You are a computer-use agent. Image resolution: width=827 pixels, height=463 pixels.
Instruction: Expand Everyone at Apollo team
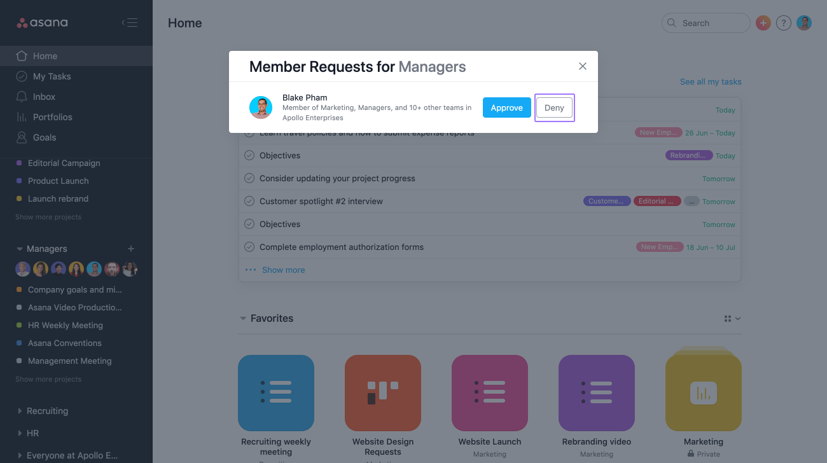(x=20, y=455)
